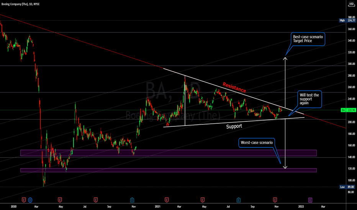Click the 320.00 price axis value
Viewport: 357px width, 210px height.
tap(351, 52)
